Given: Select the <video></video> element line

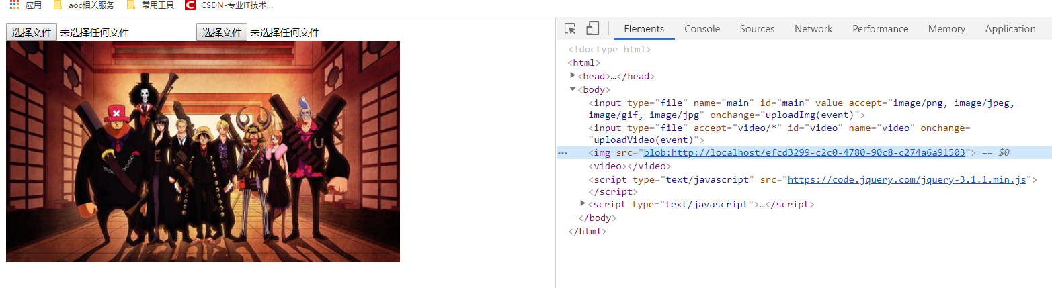Looking at the screenshot, I should click(x=630, y=166).
